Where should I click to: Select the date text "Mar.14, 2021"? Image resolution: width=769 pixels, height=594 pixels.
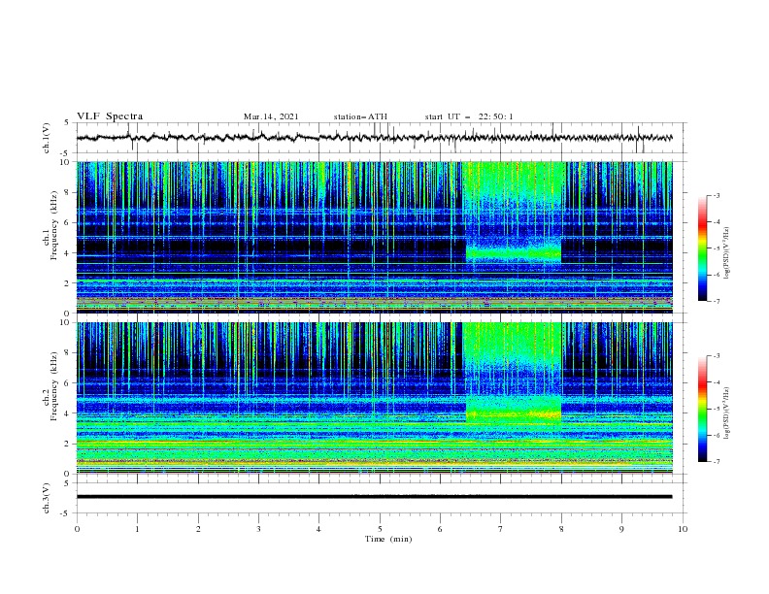pyautogui.click(x=271, y=116)
